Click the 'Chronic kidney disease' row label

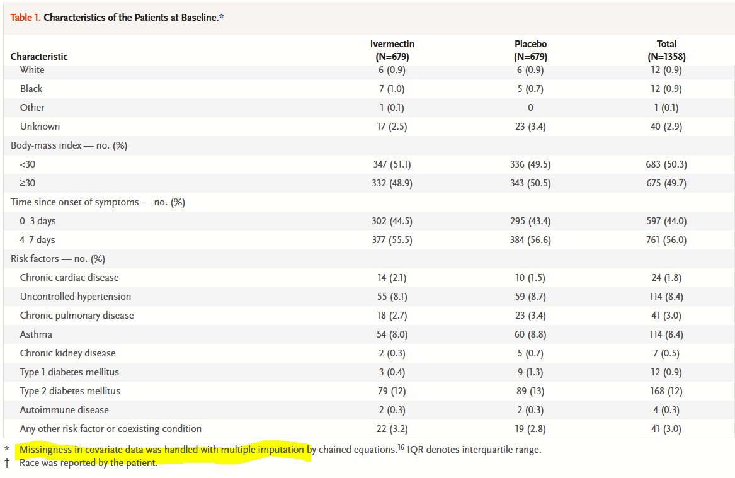click(x=67, y=353)
